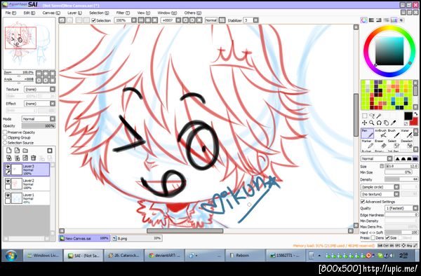
Task: Toggle Advanced Settings checkbox
Action: point(363,202)
